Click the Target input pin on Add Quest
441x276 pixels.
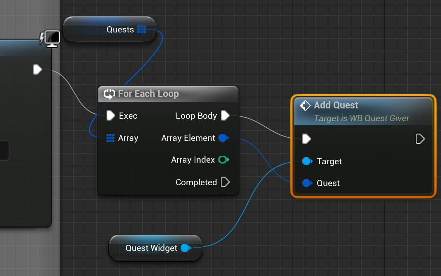[307, 161]
